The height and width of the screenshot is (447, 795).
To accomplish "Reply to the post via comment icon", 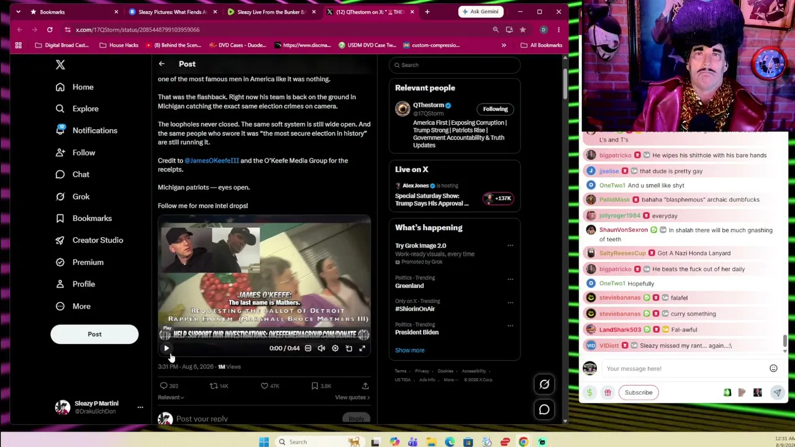I will 164,386.
